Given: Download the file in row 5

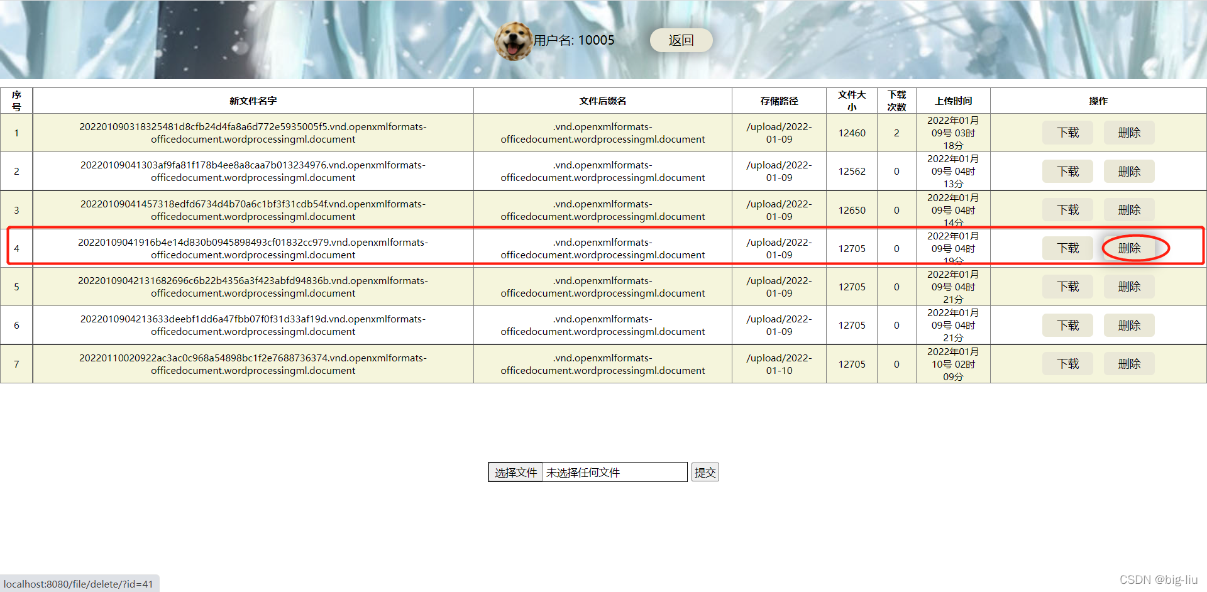Looking at the screenshot, I should coord(1067,287).
